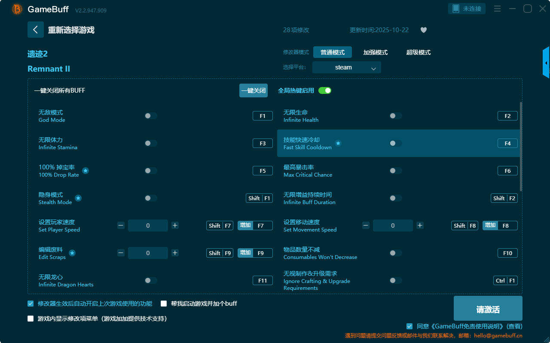Click the star icon beside Fast Skill Cooldown
550x343 pixels.
tap(338, 143)
